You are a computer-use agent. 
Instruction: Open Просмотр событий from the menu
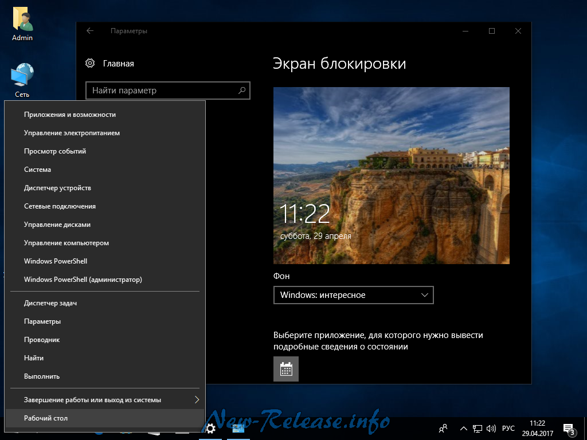(x=105, y=151)
